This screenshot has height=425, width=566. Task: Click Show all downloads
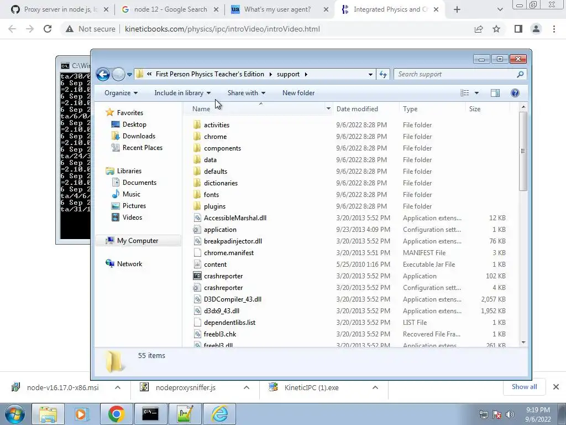[524, 387]
